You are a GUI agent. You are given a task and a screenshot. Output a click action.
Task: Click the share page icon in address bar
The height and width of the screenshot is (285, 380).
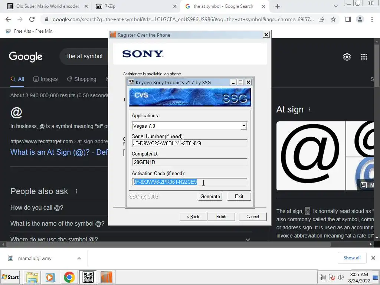click(x=321, y=19)
